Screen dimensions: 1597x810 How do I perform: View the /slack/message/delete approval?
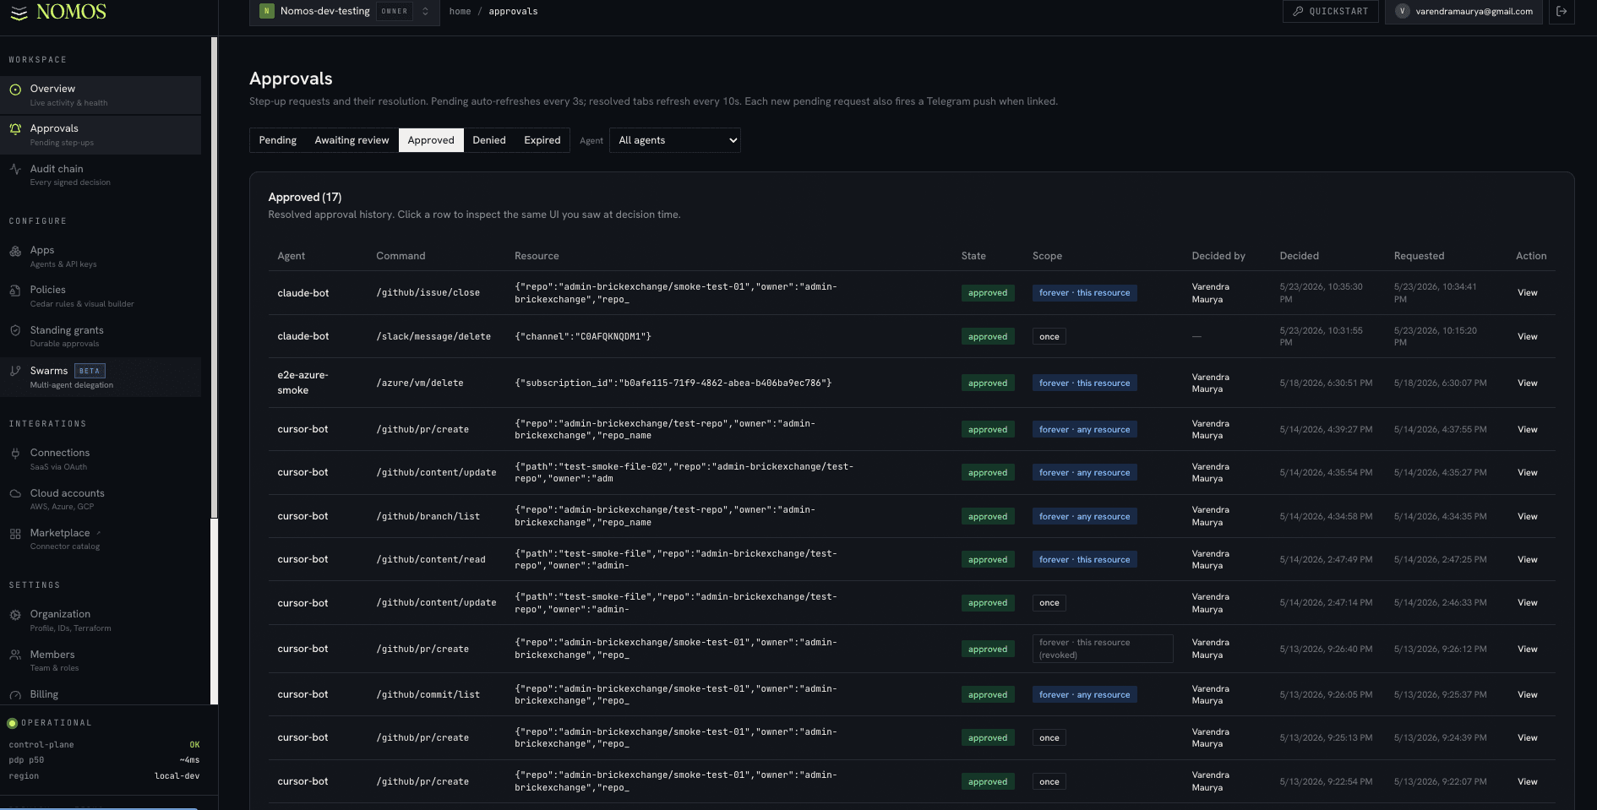point(1527,337)
